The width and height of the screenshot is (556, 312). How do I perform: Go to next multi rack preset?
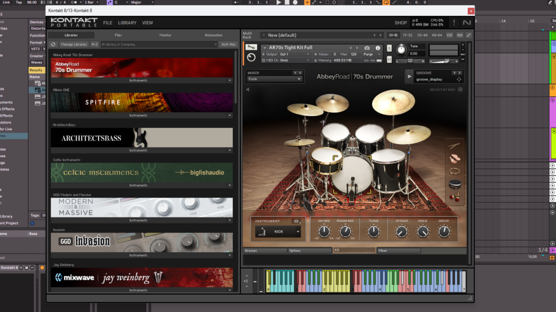[381, 35]
